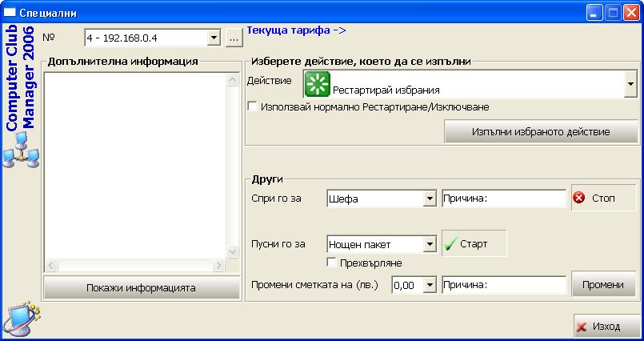Click the Промени button
Image resolution: width=644 pixels, height=341 pixels.
(x=603, y=284)
